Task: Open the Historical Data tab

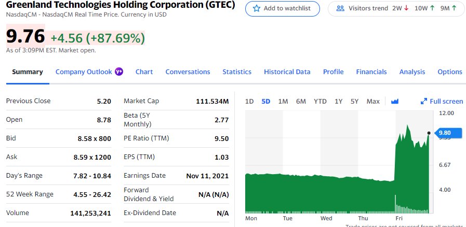Action: [x=287, y=72]
